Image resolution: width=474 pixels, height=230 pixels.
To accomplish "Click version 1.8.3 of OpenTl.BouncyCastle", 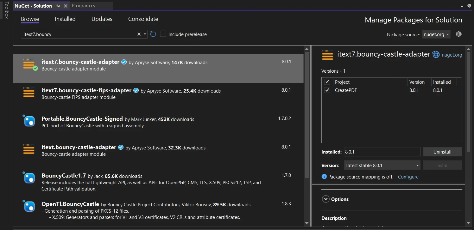I will tap(286, 204).
